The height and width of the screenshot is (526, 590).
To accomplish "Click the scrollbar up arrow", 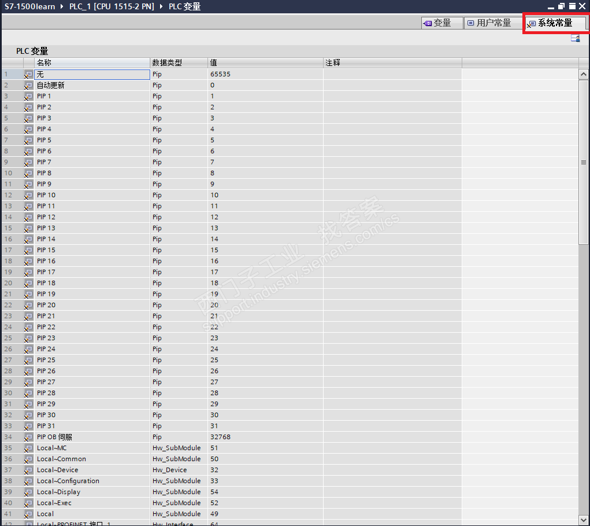I will [x=583, y=74].
